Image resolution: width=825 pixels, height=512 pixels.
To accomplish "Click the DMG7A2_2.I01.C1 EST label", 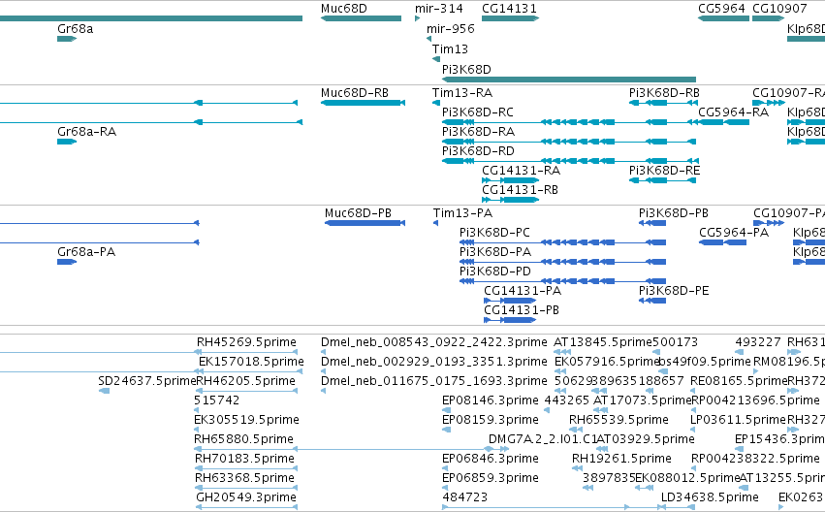I will [x=543, y=439].
